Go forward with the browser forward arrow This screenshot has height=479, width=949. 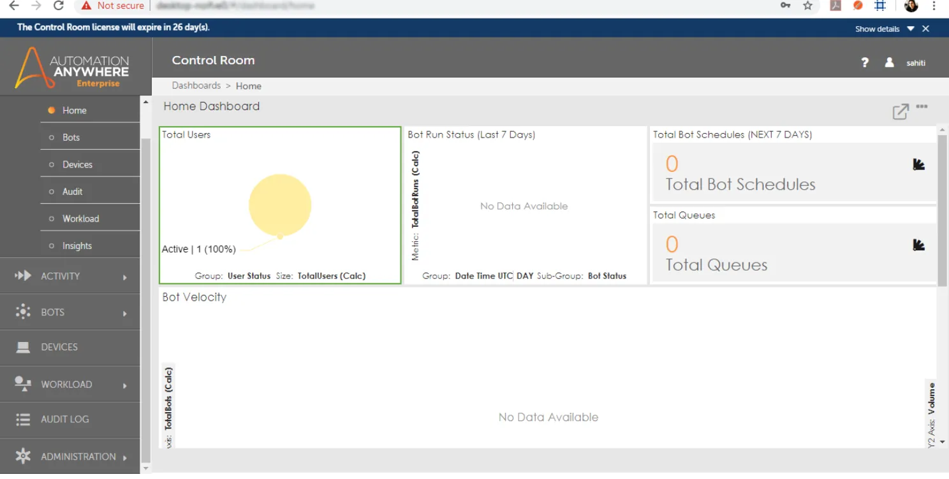pyautogui.click(x=36, y=6)
